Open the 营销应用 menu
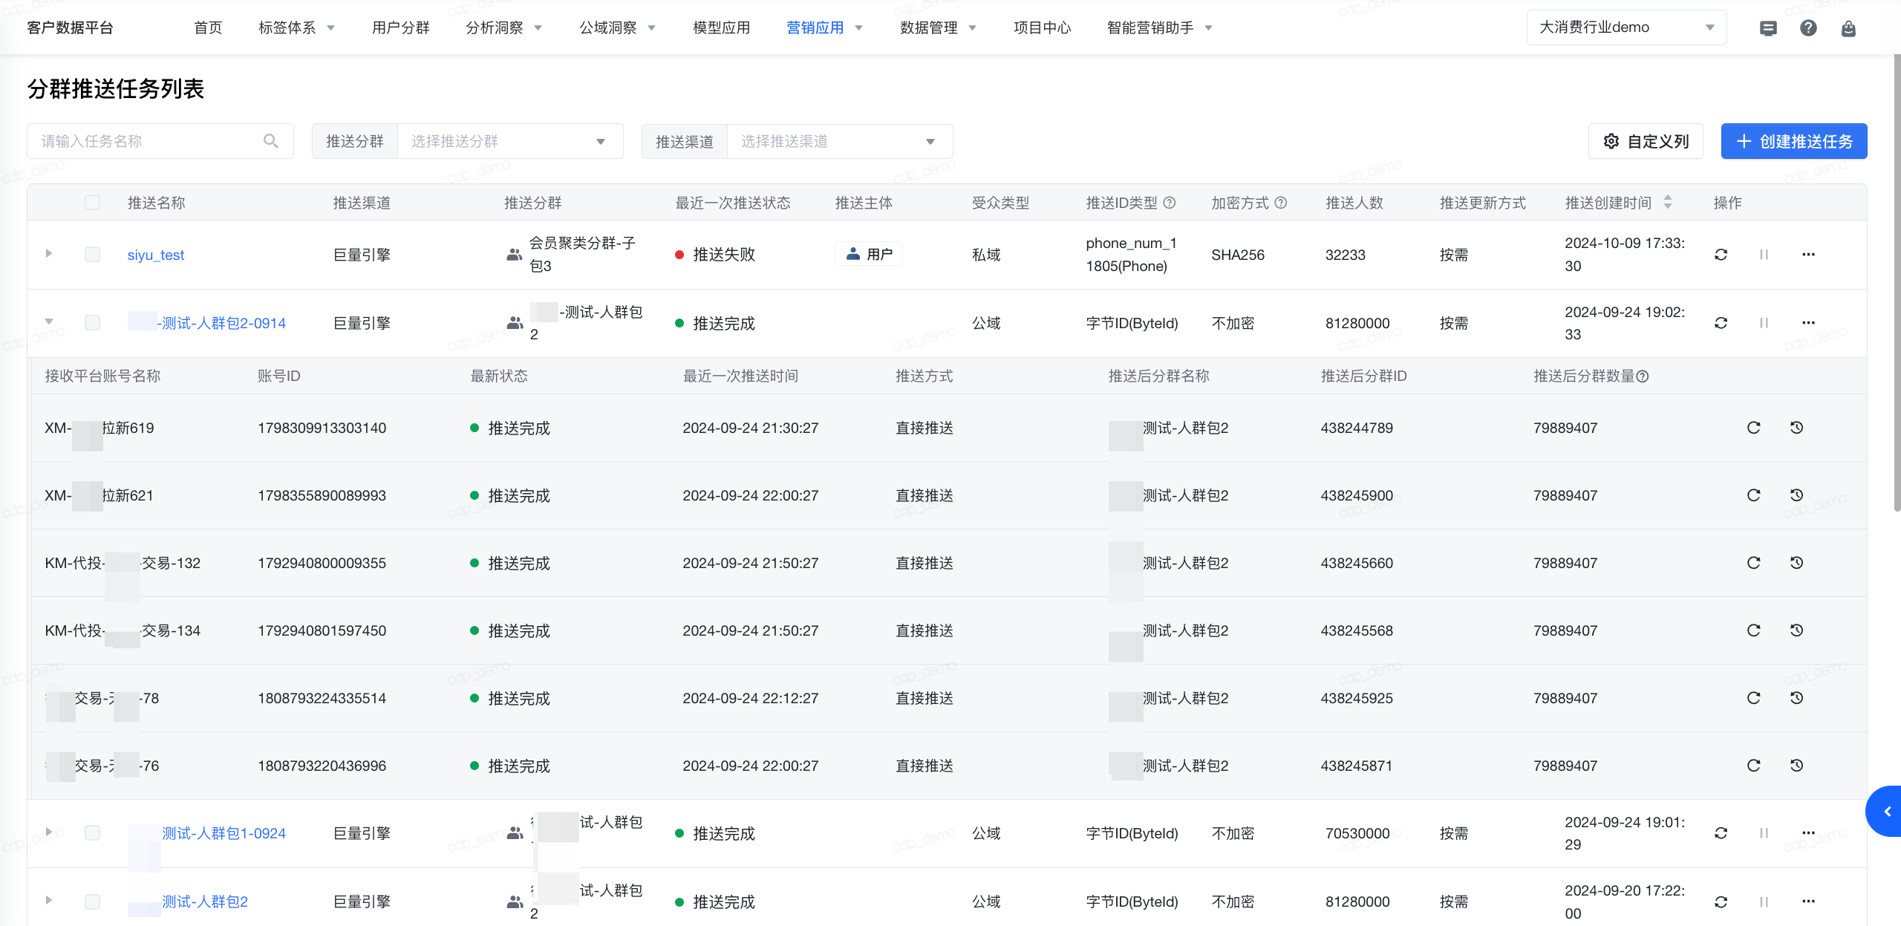This screenshot has width=1901, height=926. (824, 28)
